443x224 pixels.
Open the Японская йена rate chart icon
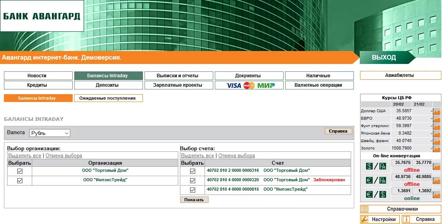436,133
